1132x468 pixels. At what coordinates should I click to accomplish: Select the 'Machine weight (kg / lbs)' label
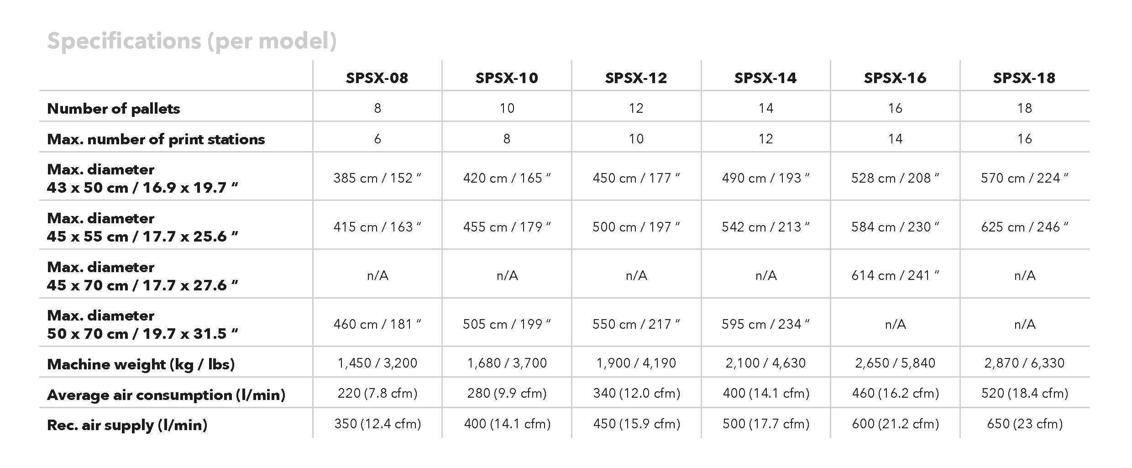[141, 364]
